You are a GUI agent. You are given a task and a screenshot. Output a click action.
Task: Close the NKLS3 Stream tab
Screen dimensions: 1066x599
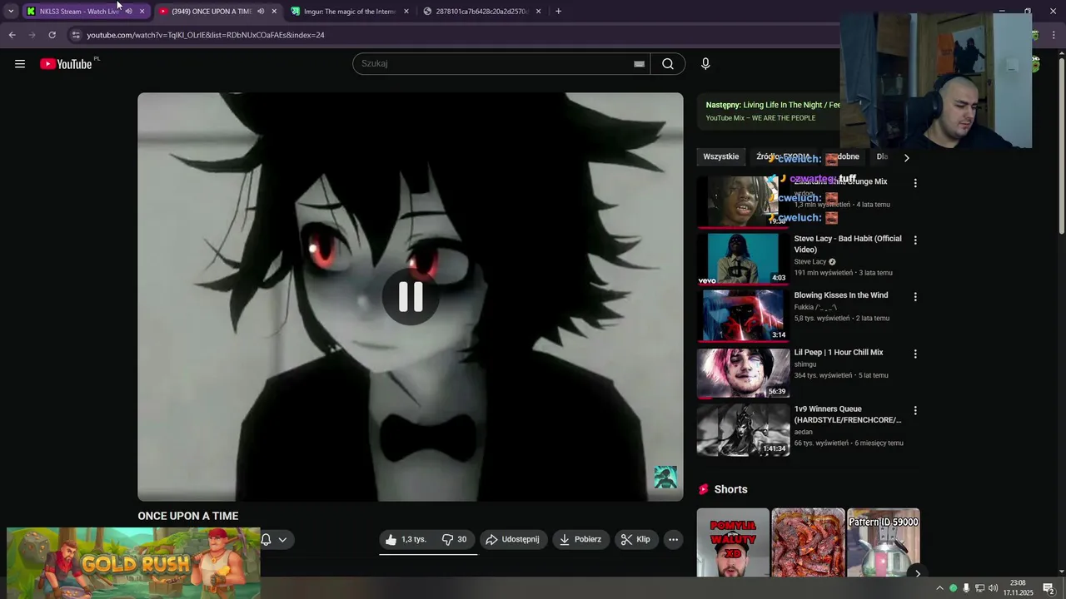142,12
